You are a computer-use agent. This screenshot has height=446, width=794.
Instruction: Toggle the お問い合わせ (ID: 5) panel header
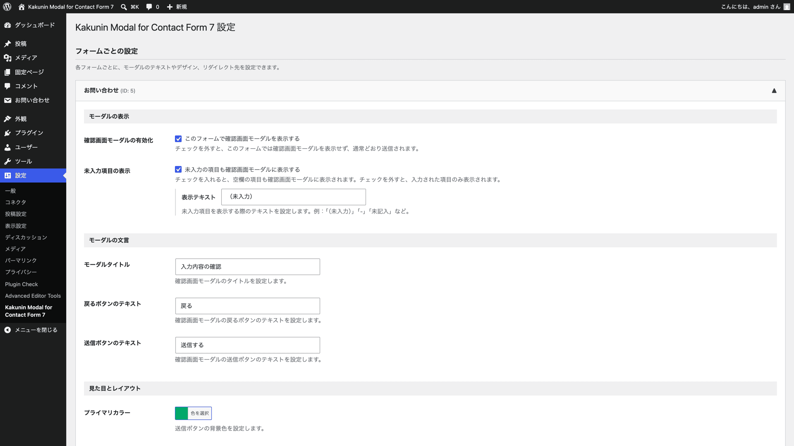tap(430, 91)
